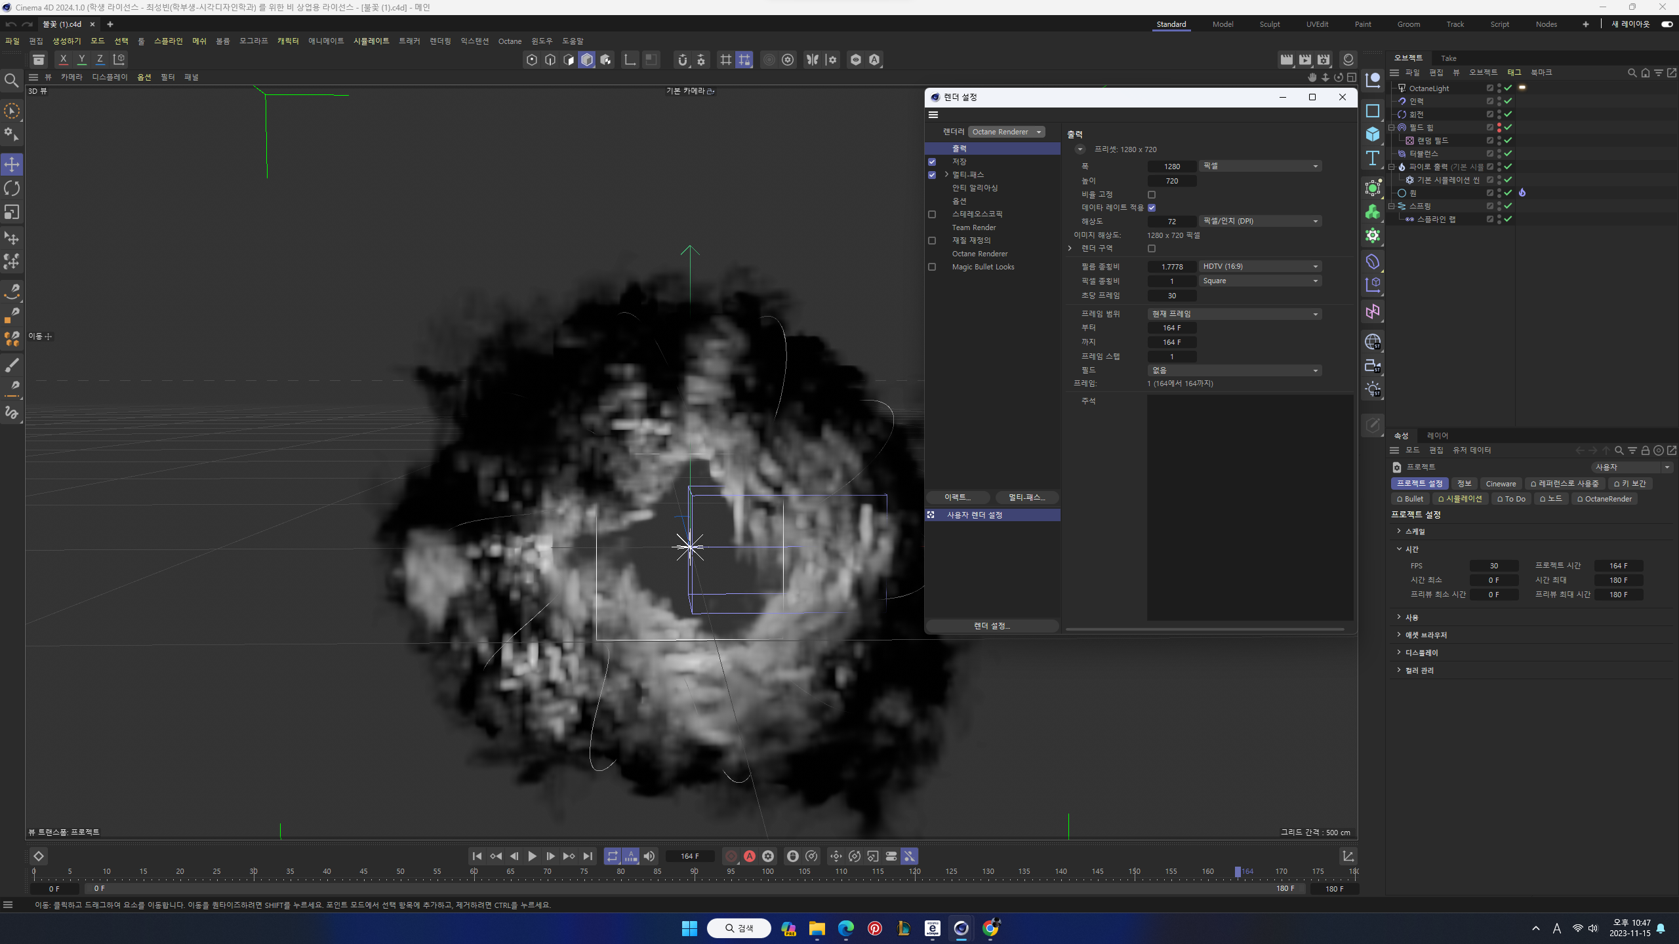Toggle the loop playback icon
Viewport: 1679px width, 944px height.
(612, 856)
